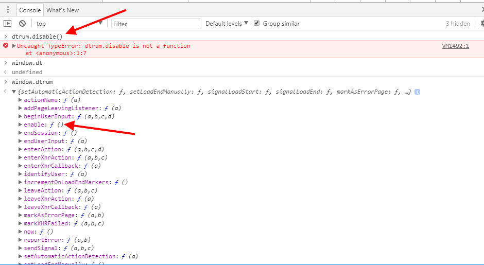The width and height of the screenshot is (484, 265).
Task: Toggle the console sidebar panel icon
Action: tap(7, 24)
